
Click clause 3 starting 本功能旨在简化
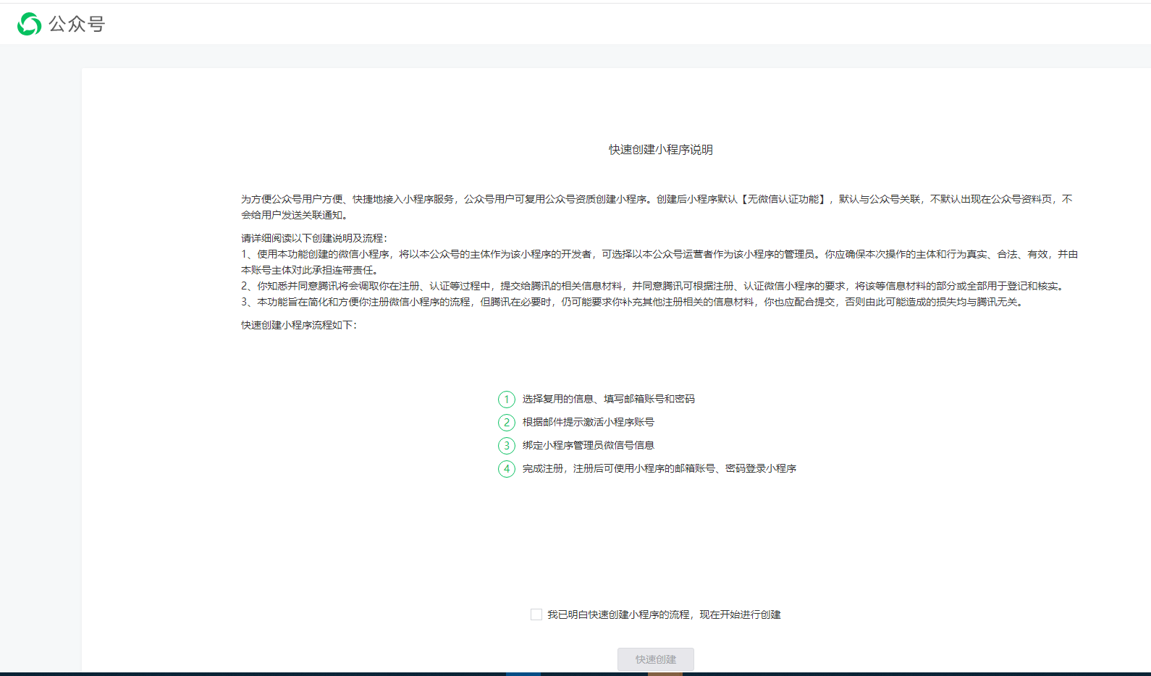(x=634, y=302)
